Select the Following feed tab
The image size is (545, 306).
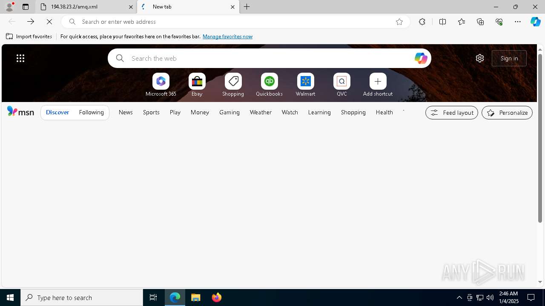[x=92, y=112]
